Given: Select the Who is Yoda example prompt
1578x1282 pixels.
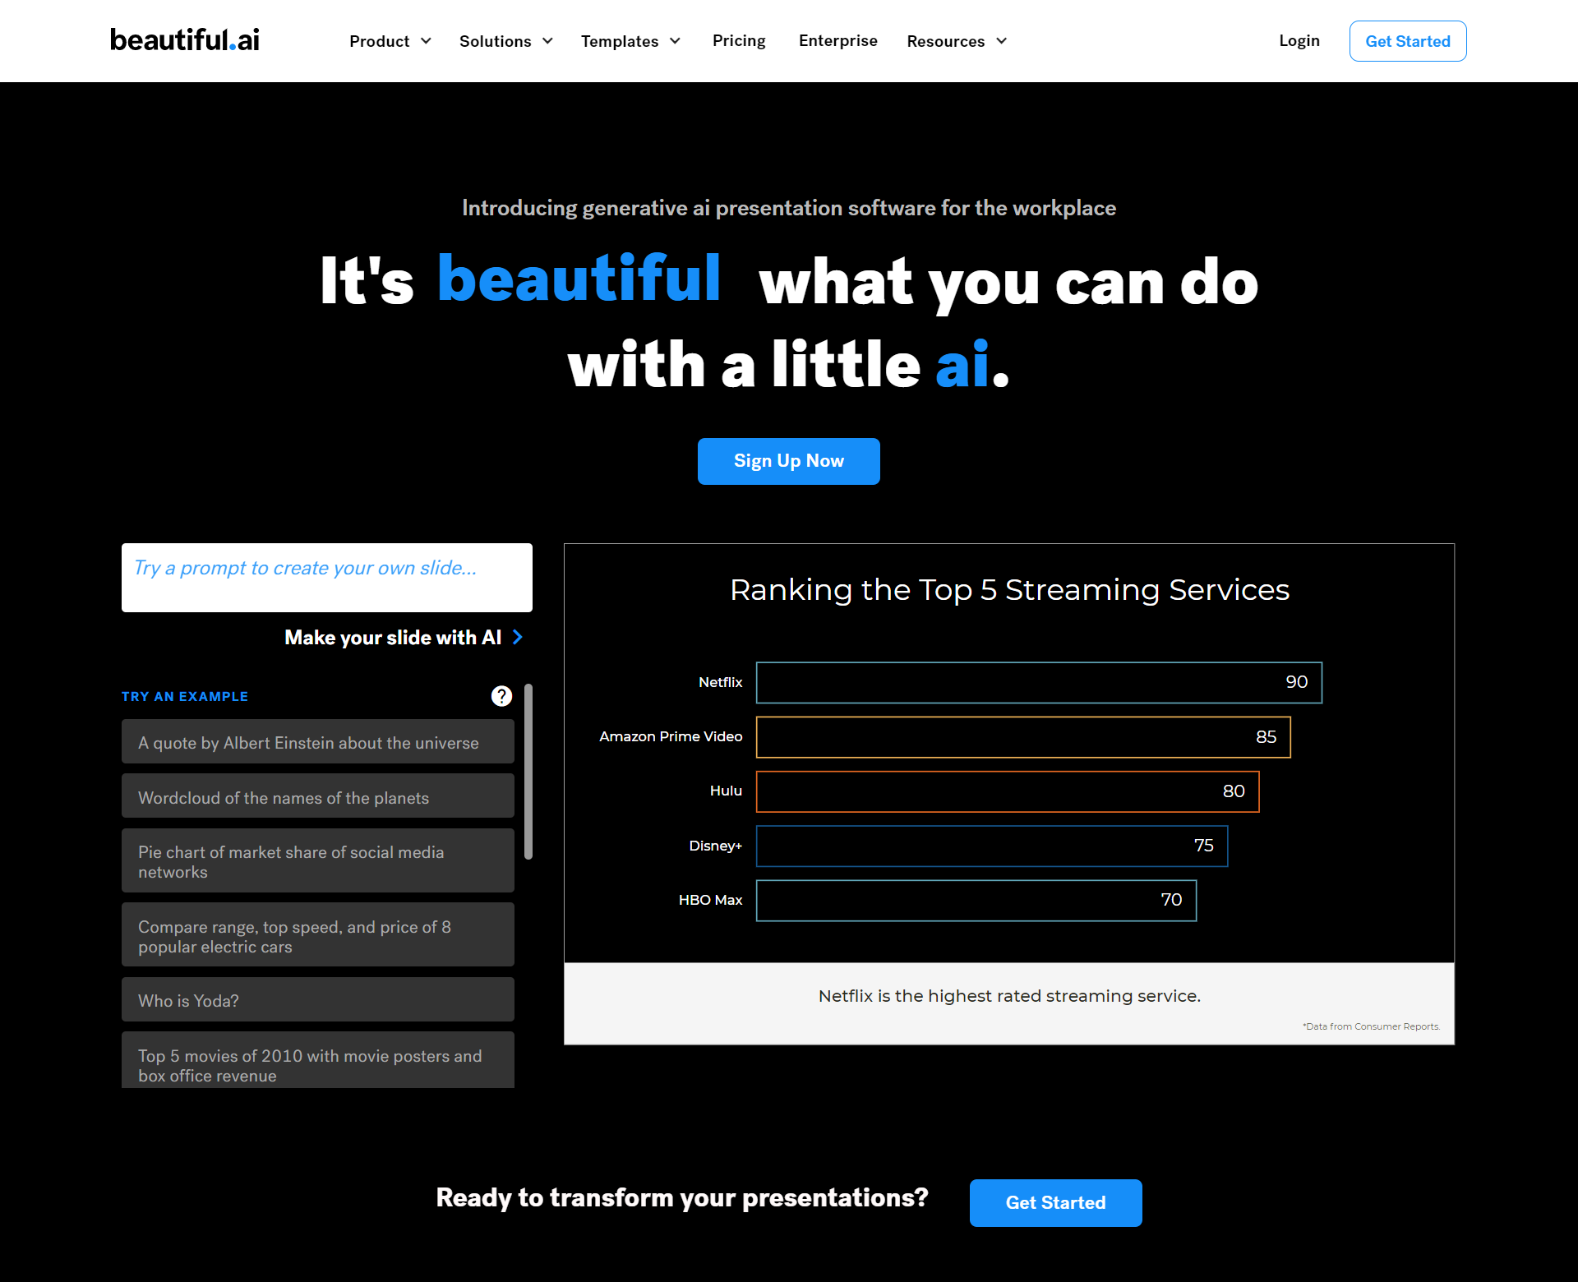Looking at the screenshot, I should [x=319, y=999].
